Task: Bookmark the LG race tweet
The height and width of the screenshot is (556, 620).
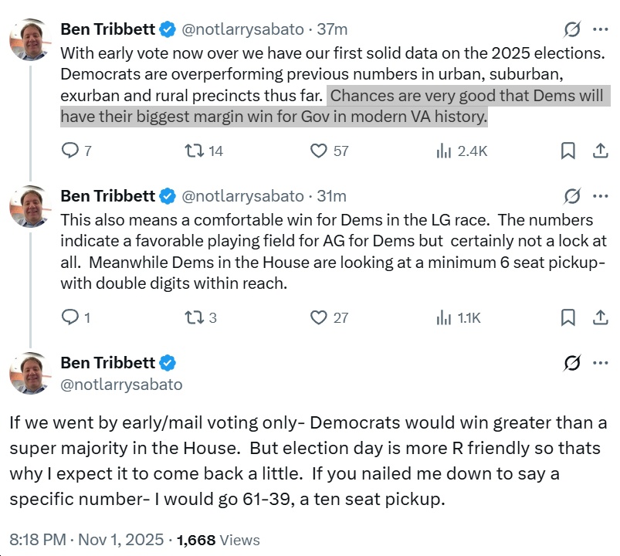Action: (567, 317)
